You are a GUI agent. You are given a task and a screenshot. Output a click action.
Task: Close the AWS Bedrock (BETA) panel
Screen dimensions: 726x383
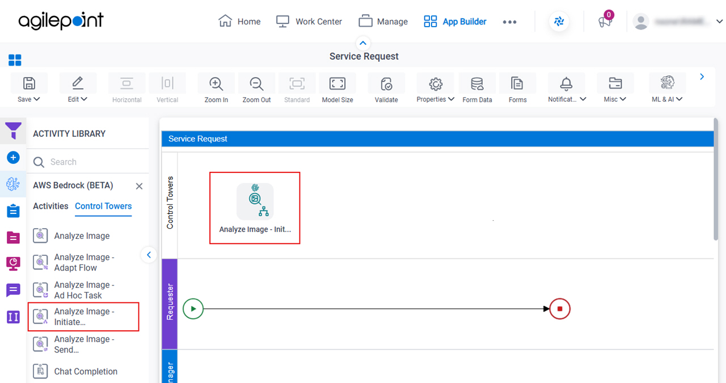[139, 186]
